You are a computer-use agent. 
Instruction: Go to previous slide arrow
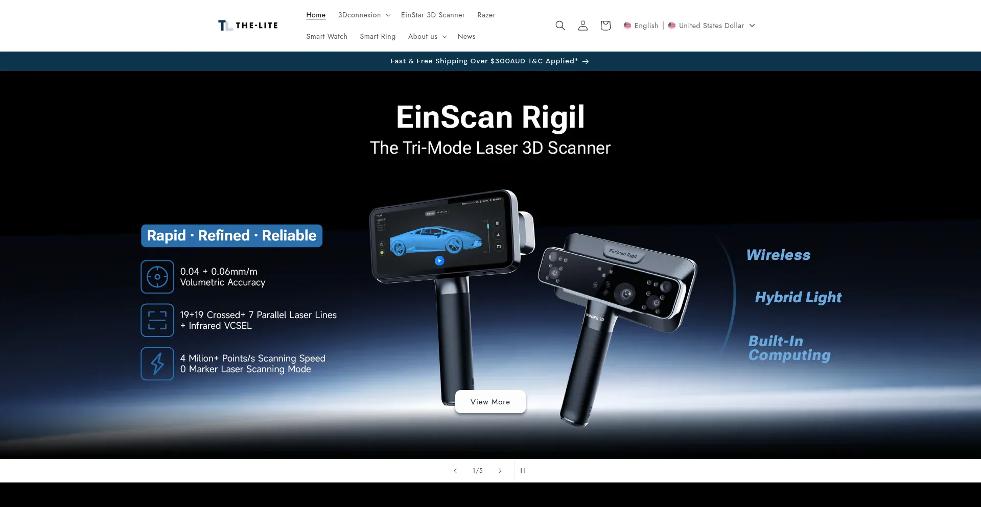455,471
